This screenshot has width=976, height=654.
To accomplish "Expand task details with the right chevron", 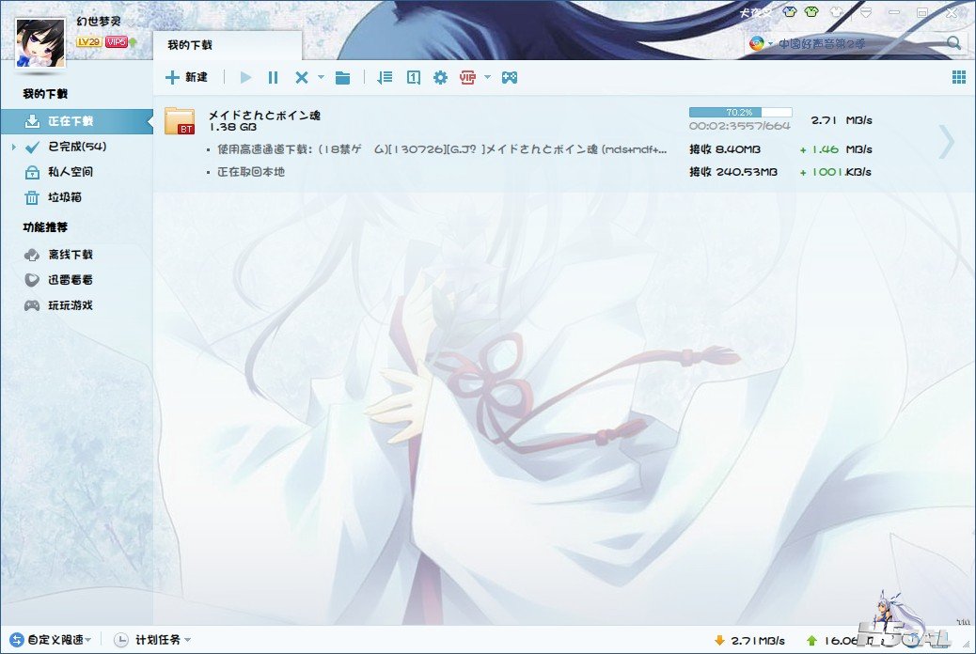I will (946, 142).
